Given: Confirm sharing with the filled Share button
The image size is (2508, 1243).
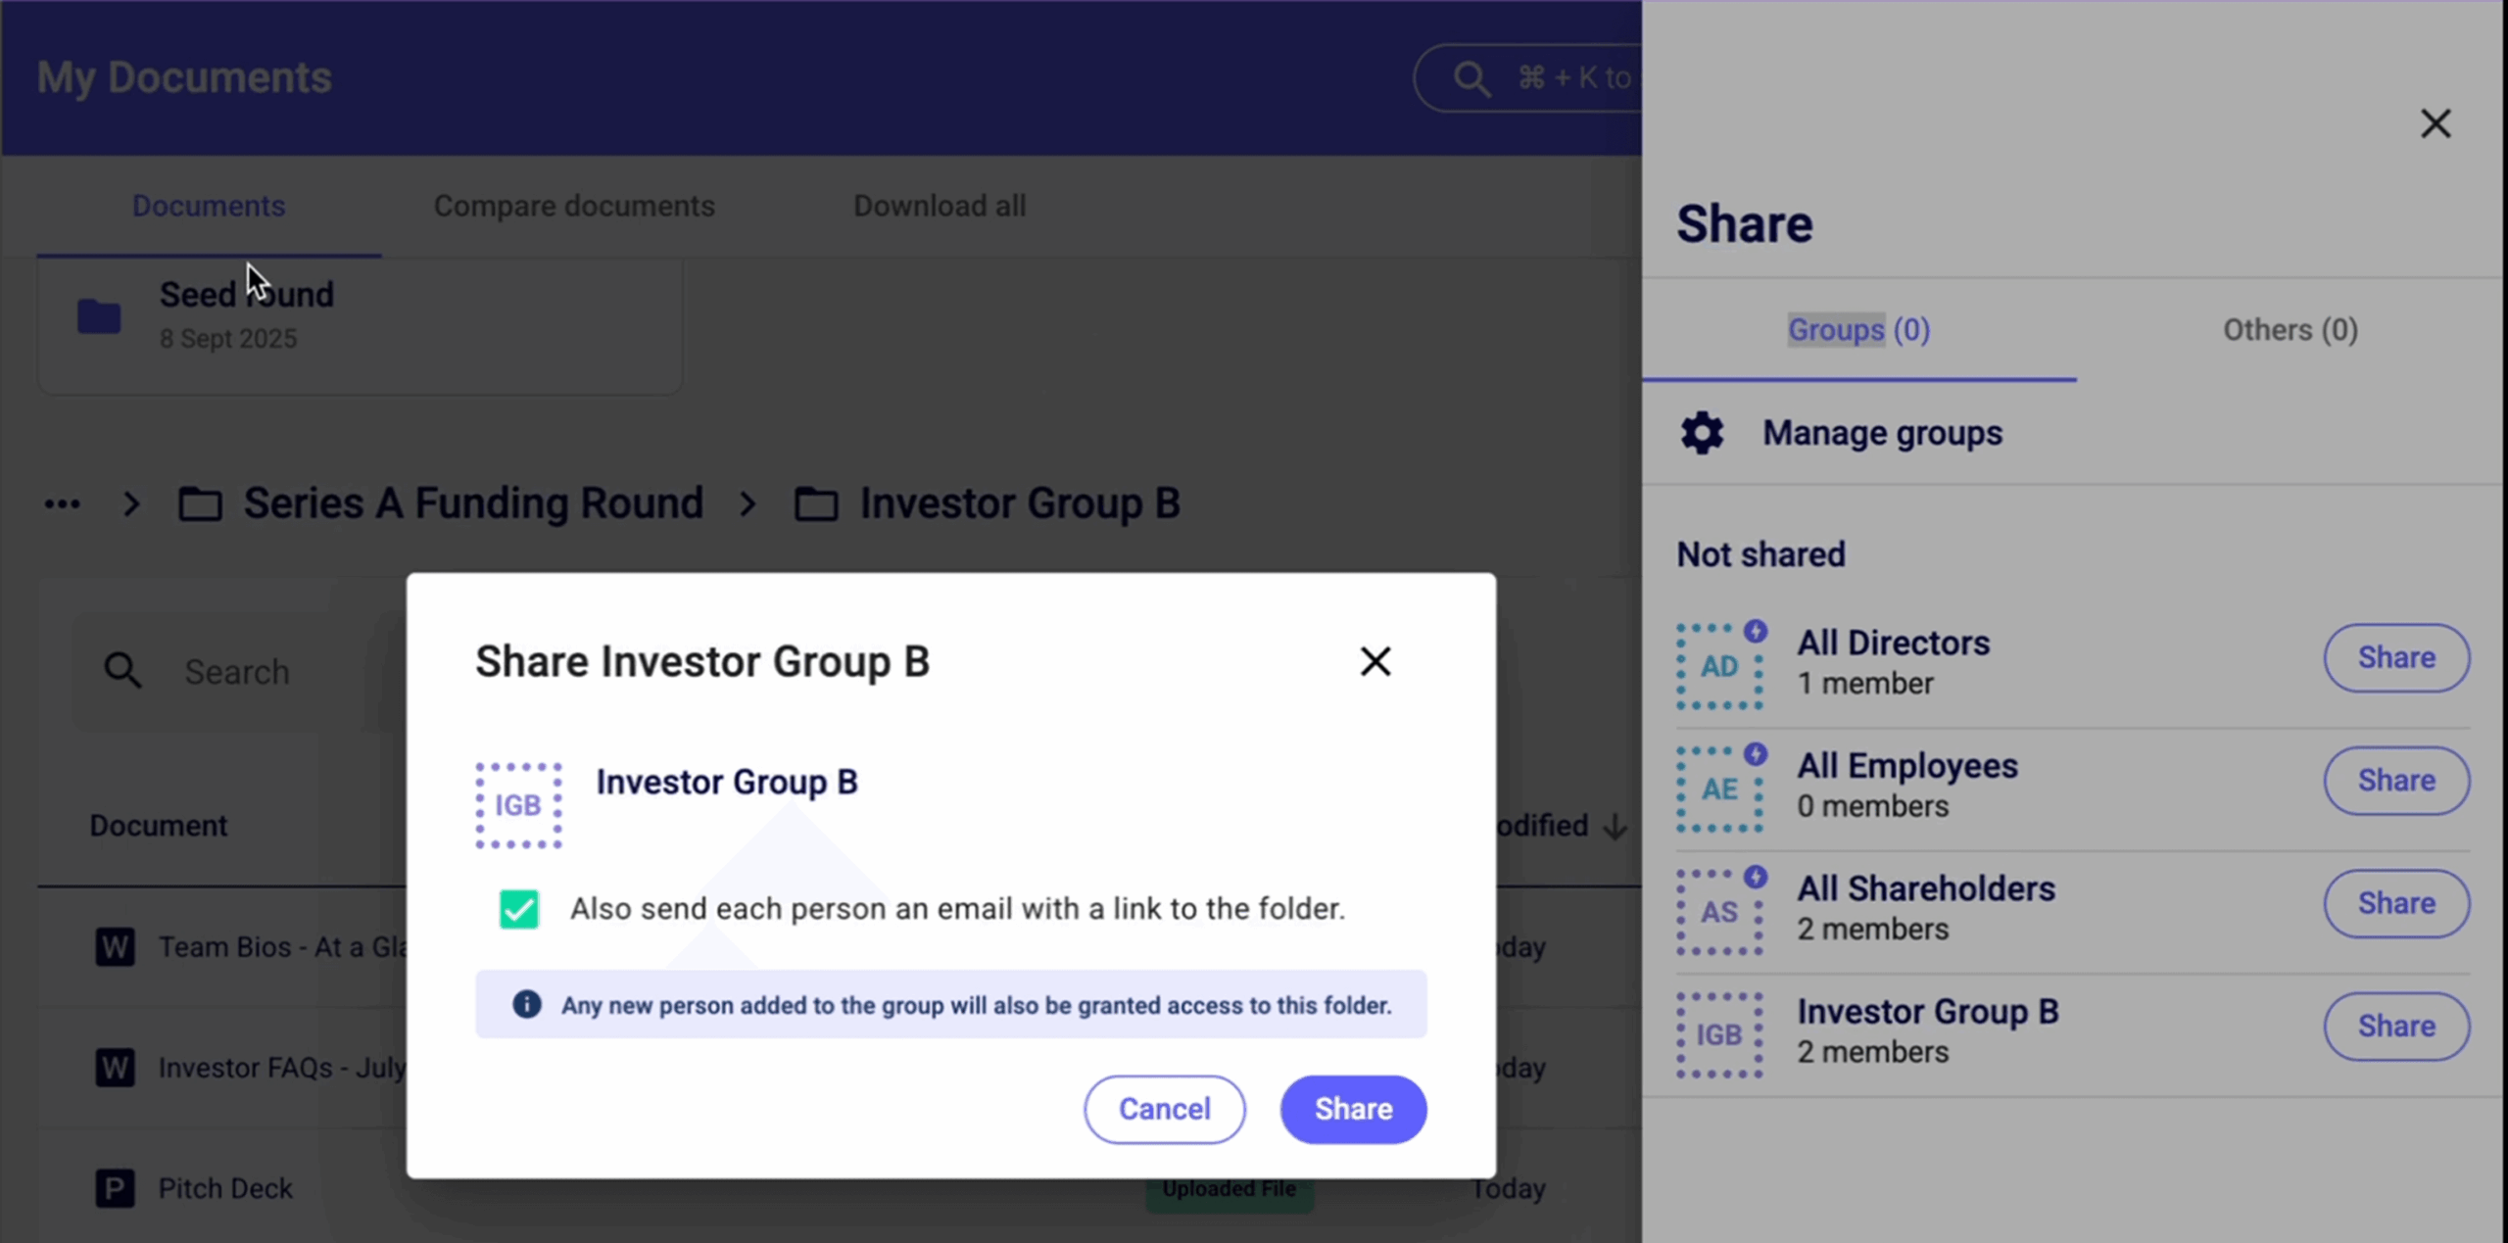Looking at the screenshot, I should click(x=1352, y=1109).
